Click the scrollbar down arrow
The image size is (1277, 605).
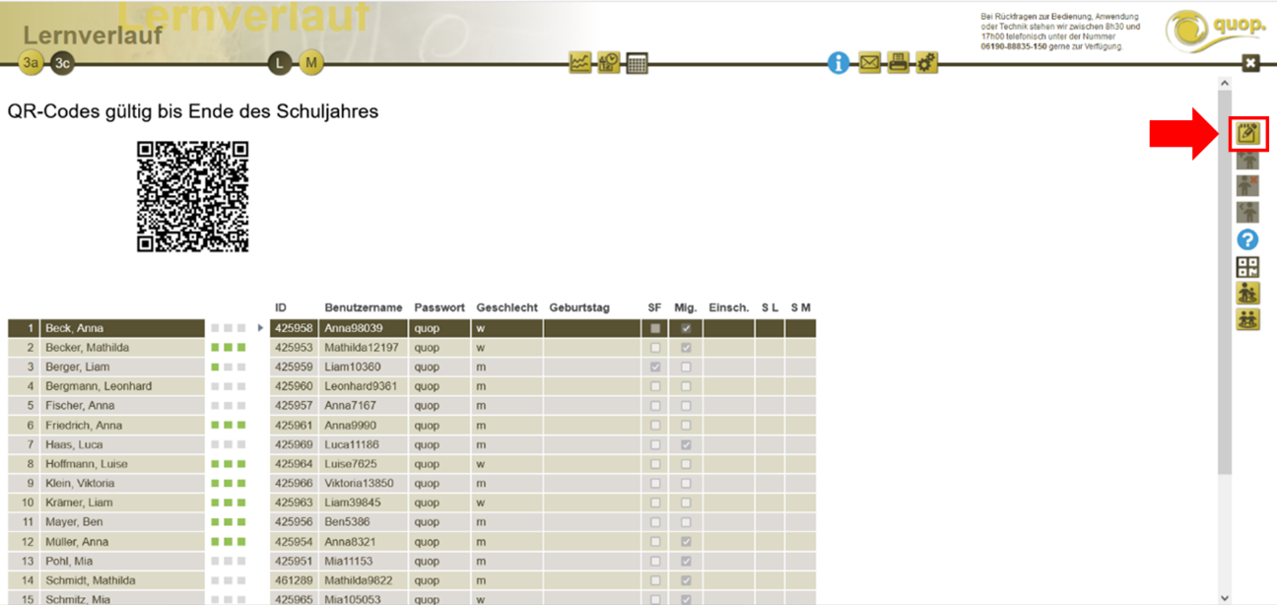(x=1225, y=597)
